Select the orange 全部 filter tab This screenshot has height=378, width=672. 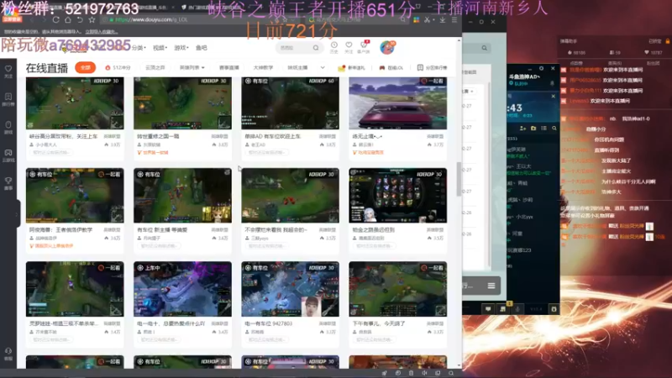tap(86, 68)
